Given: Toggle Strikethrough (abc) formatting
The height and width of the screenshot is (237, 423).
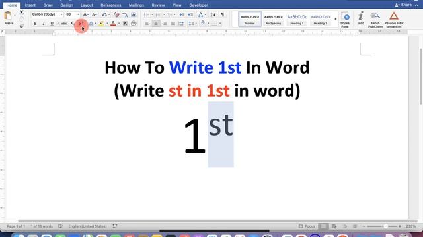Looking at the screenshot, I should point(64,24).
